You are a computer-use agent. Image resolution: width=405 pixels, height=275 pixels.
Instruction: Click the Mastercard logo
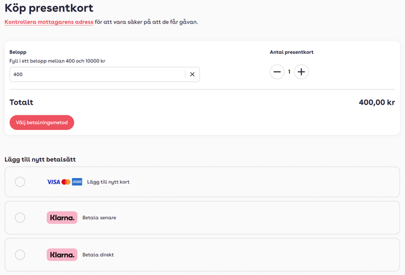[66, 182]
